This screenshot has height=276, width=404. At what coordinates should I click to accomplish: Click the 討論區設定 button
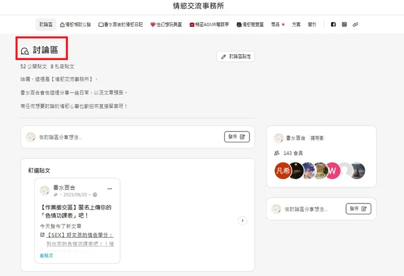click(x=236, y=56)
